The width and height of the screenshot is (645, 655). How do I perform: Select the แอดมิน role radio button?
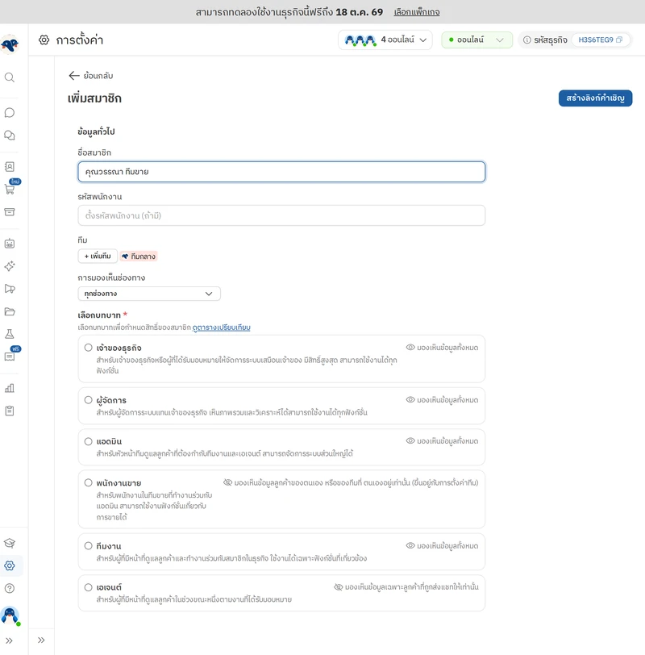click(88, 441)
